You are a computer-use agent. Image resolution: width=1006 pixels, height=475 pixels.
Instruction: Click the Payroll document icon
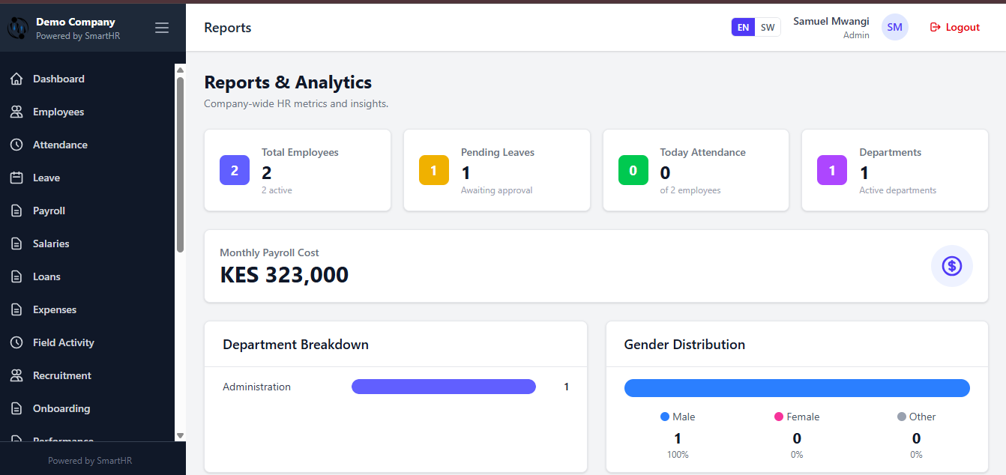[16, 211]
